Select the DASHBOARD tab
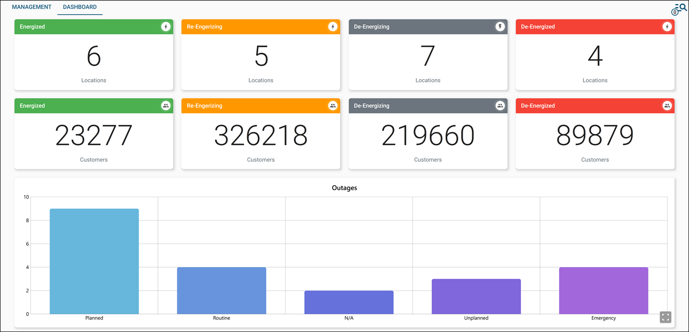The image size is (689, 332). pyautogui.click(x=80, y=7)
